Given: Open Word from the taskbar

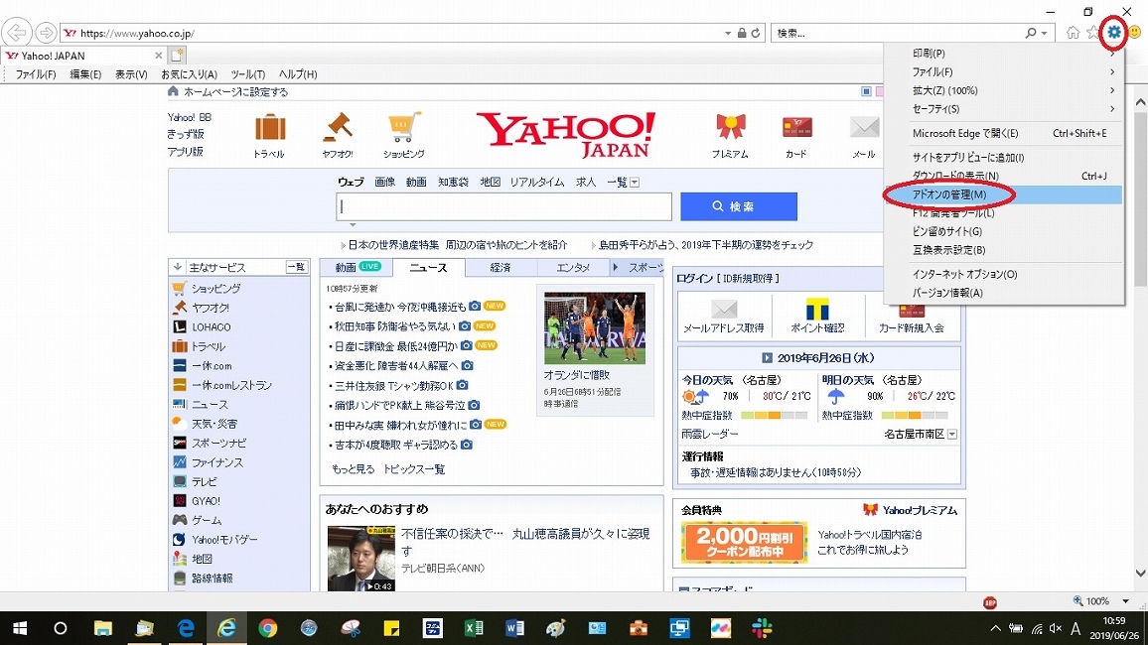Looking at the screenshot, I should 514,628.
